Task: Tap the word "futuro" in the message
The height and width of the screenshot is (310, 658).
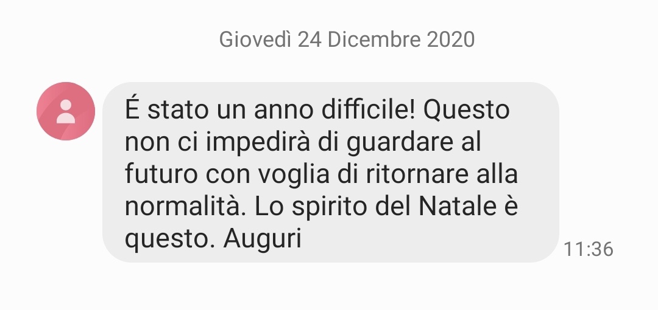Action: pos(161,174)
